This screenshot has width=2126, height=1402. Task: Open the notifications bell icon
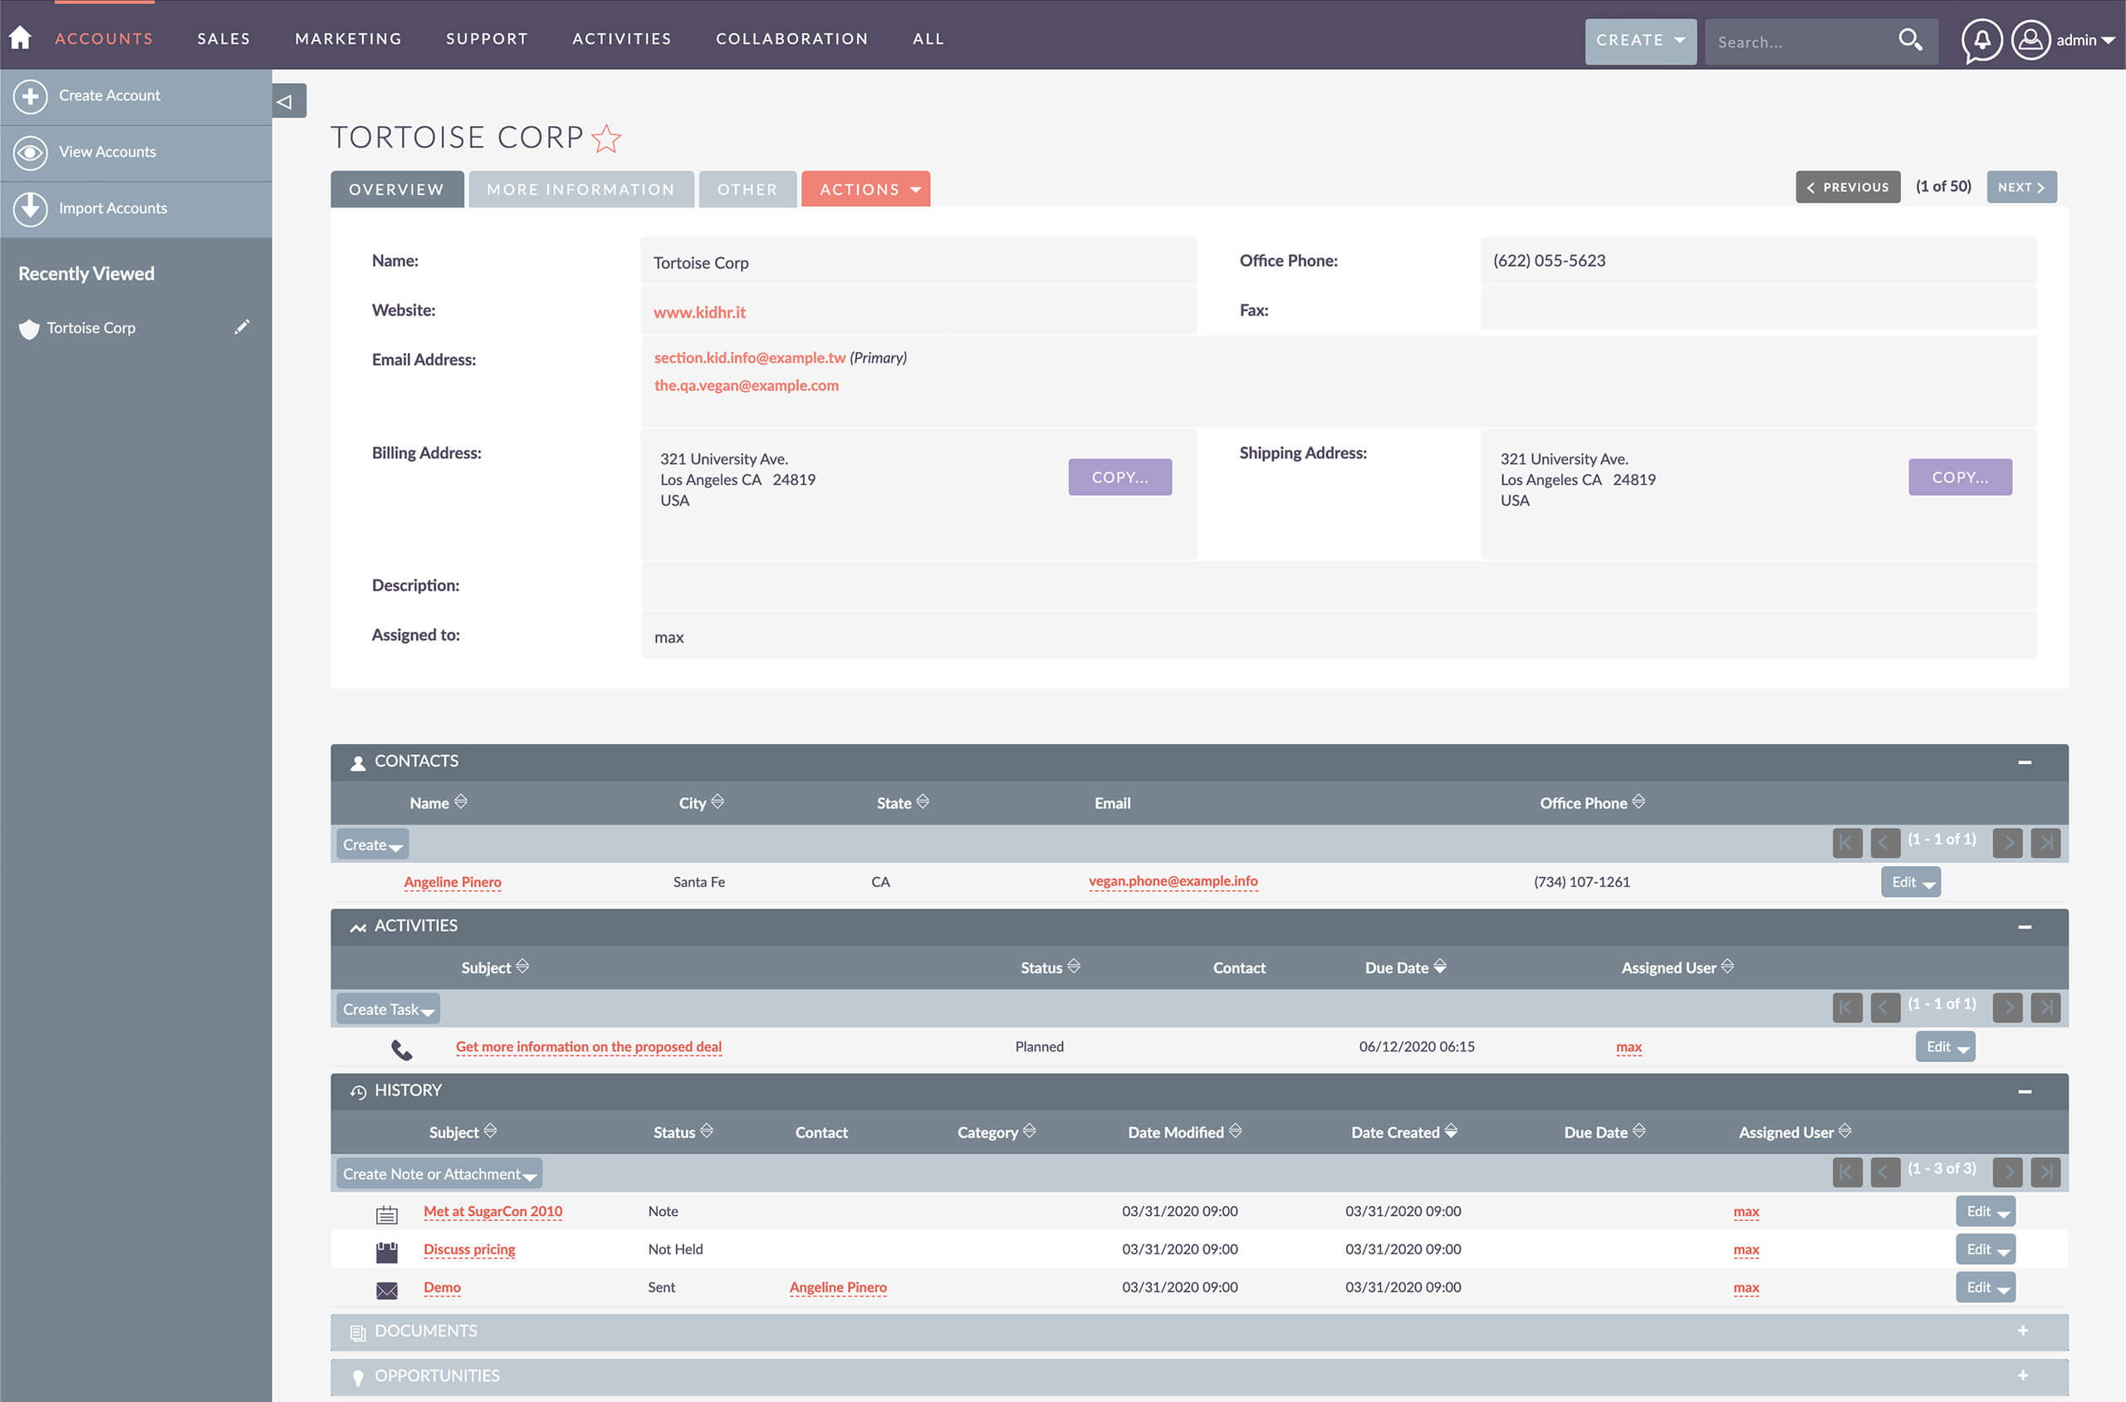click(1981, 40)
